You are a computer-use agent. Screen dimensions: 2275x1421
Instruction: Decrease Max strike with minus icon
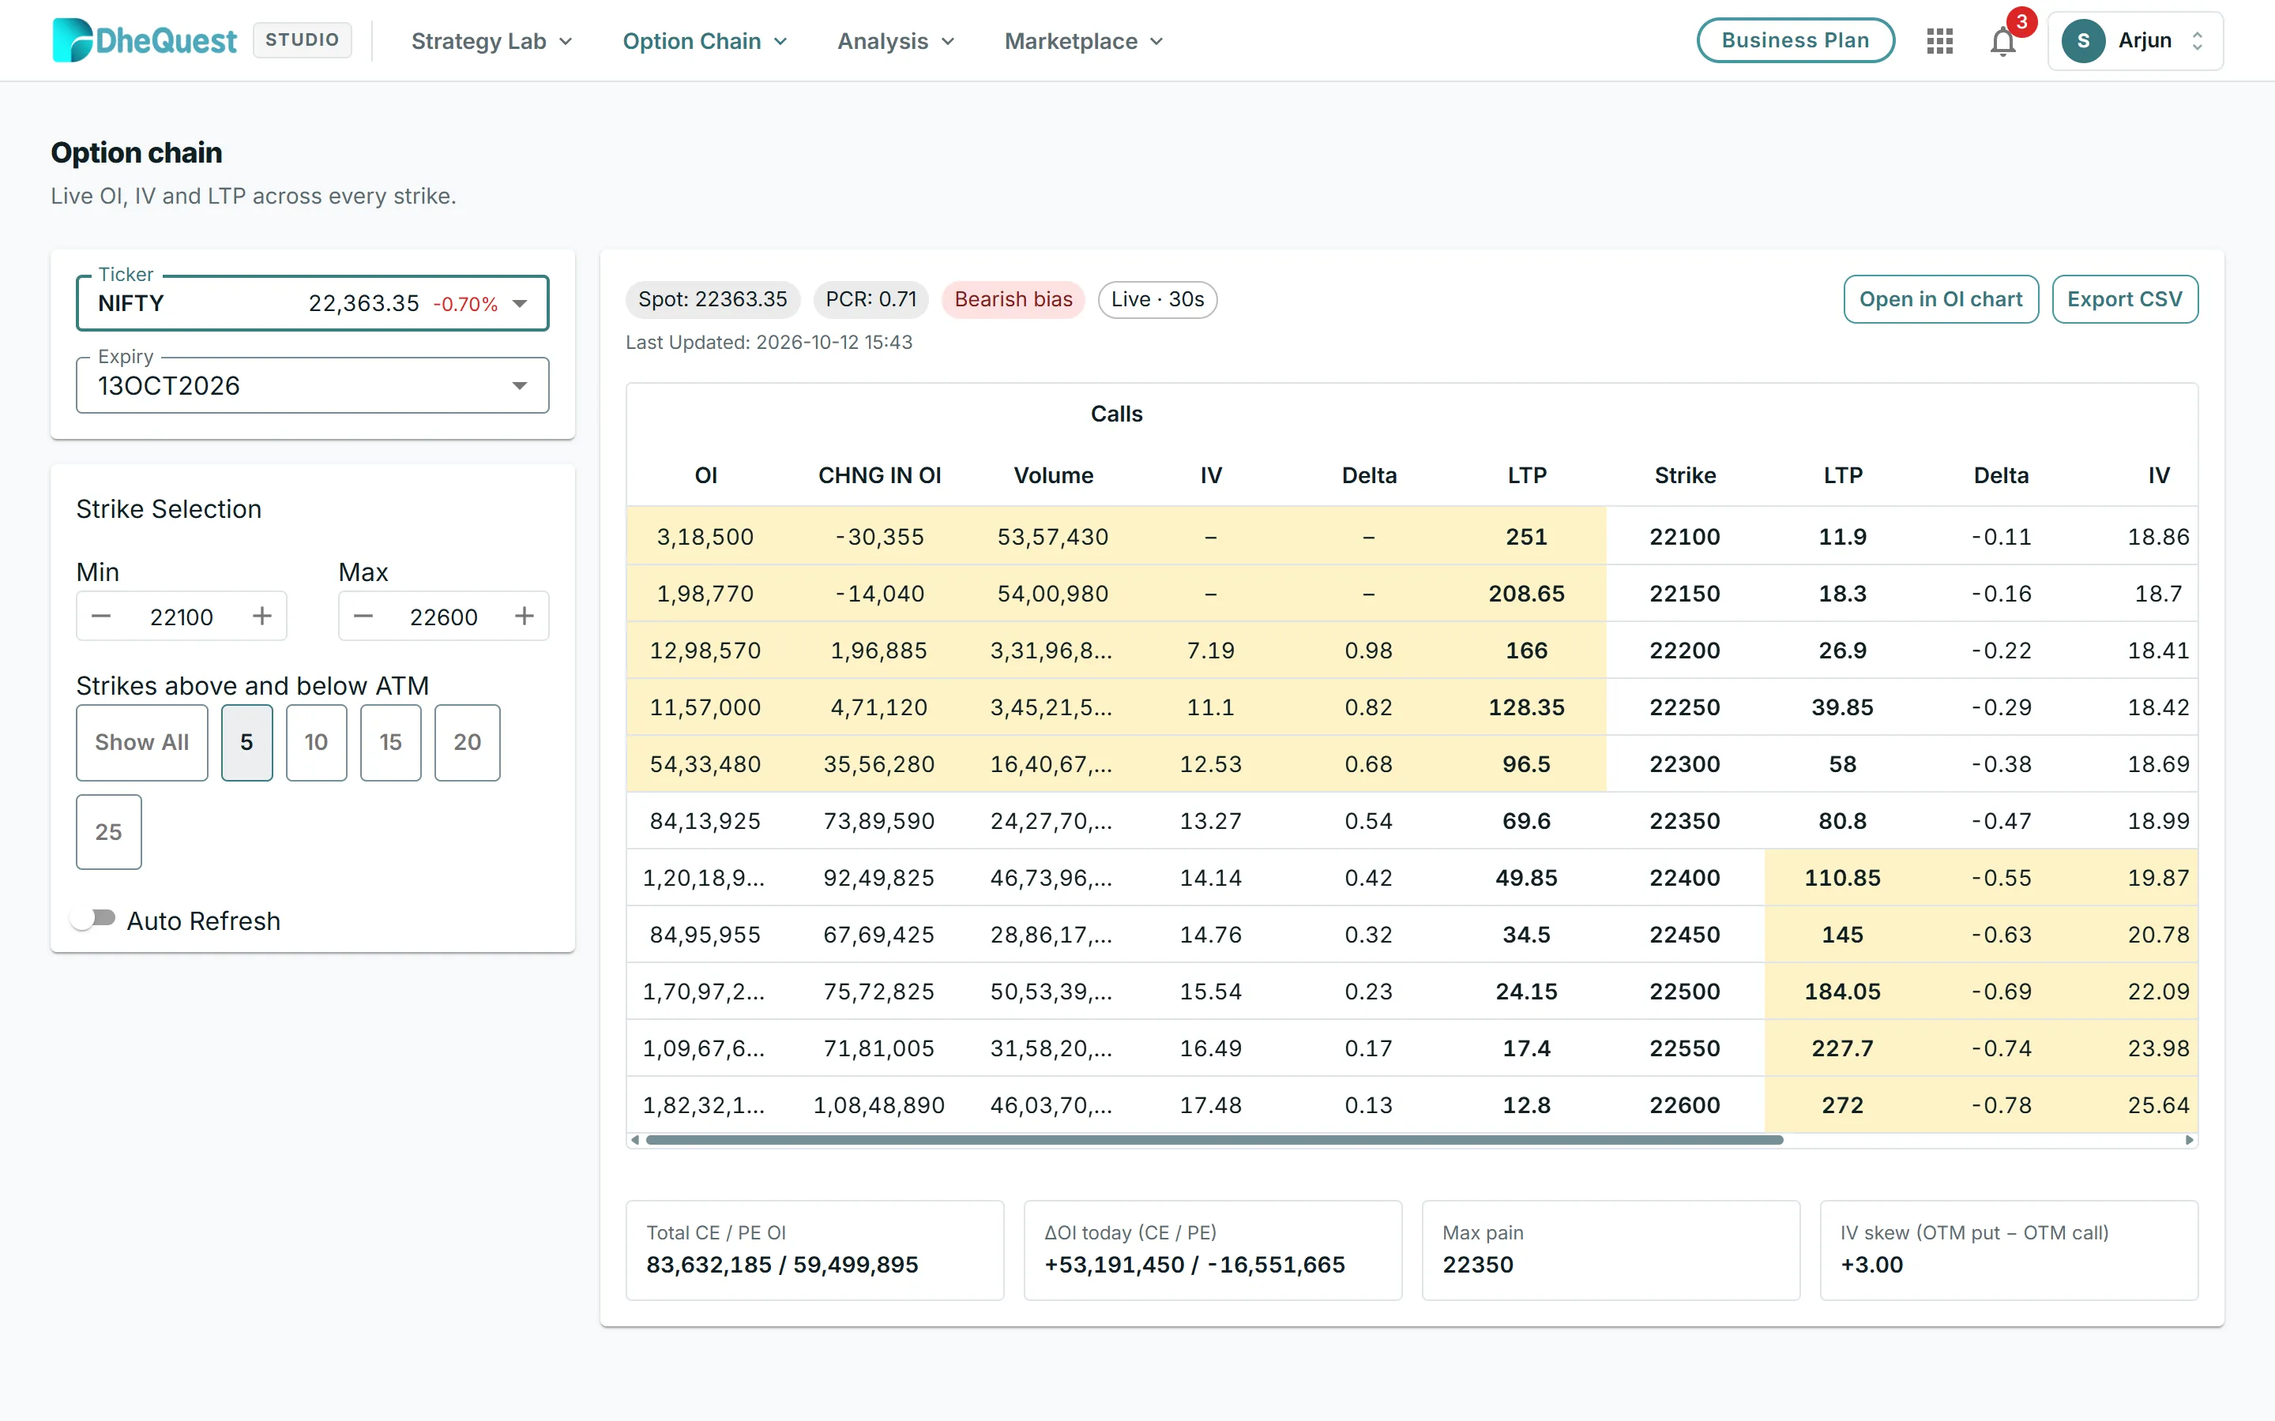click(x=364, y=617)
